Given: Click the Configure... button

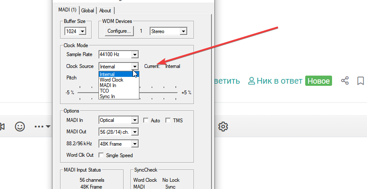Looking at the screenshot, I should pos(119,31).
